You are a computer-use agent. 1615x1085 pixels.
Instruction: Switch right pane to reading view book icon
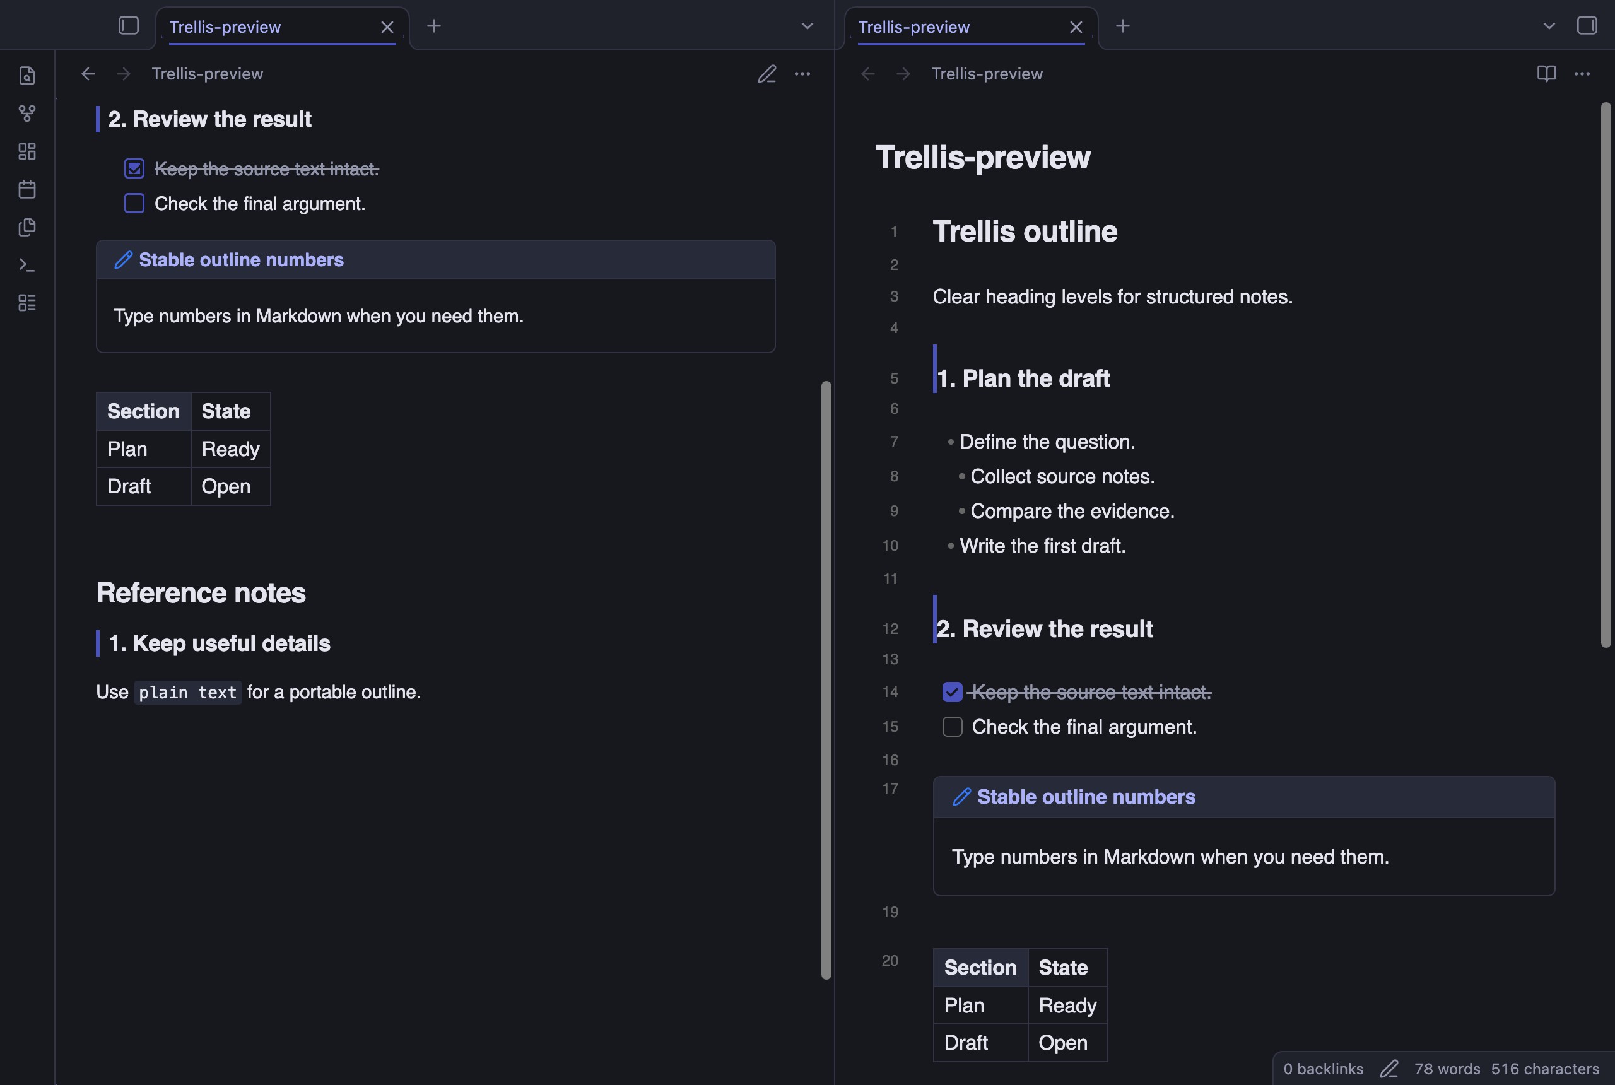1546,73
